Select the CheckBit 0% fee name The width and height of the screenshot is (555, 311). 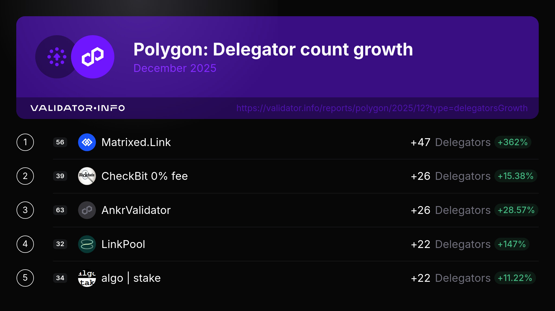click(x=144, y=176)
